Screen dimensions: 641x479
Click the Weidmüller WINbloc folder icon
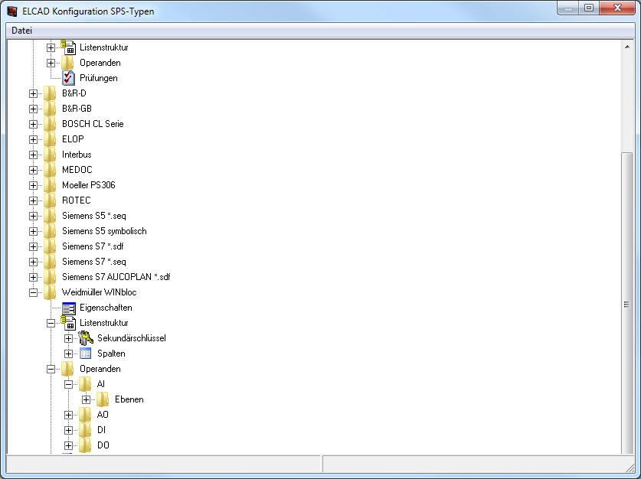[50, 292]
